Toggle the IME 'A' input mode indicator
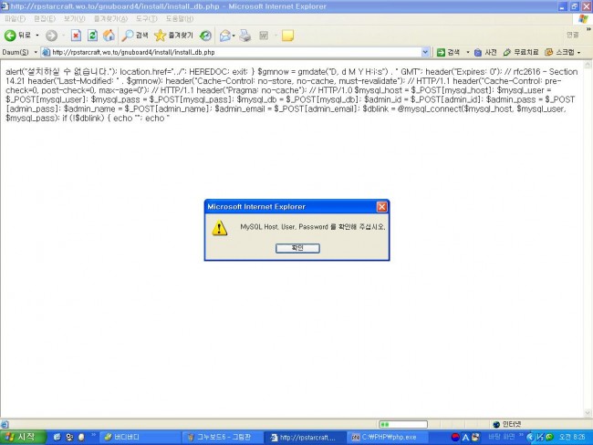 pos(465,438)
